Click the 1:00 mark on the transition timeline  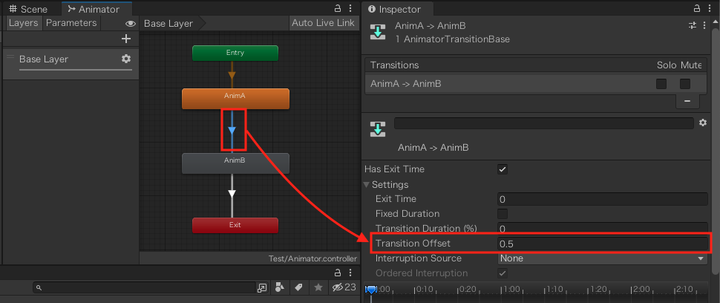(x=510, y=289)
